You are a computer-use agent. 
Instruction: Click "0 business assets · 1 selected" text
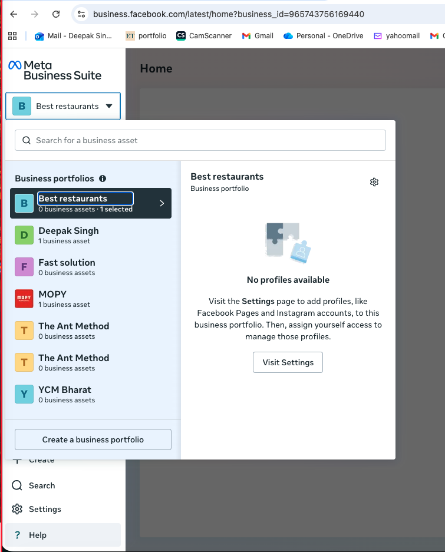pyautogui.click(x=85, y=209)
